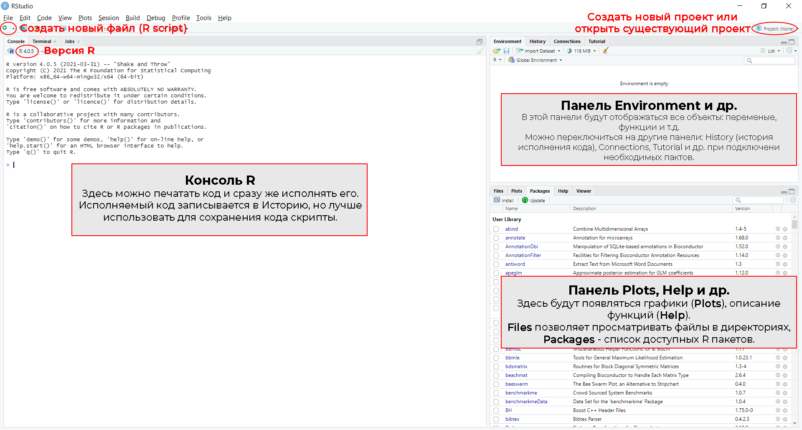Click the Import Dataset table icon
This screenshot has width=802, height=430.
coord(519,51)
